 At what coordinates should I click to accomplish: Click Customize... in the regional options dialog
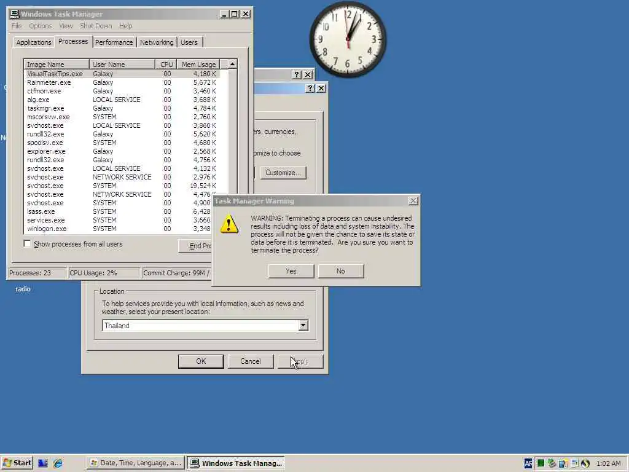[283, 173]
